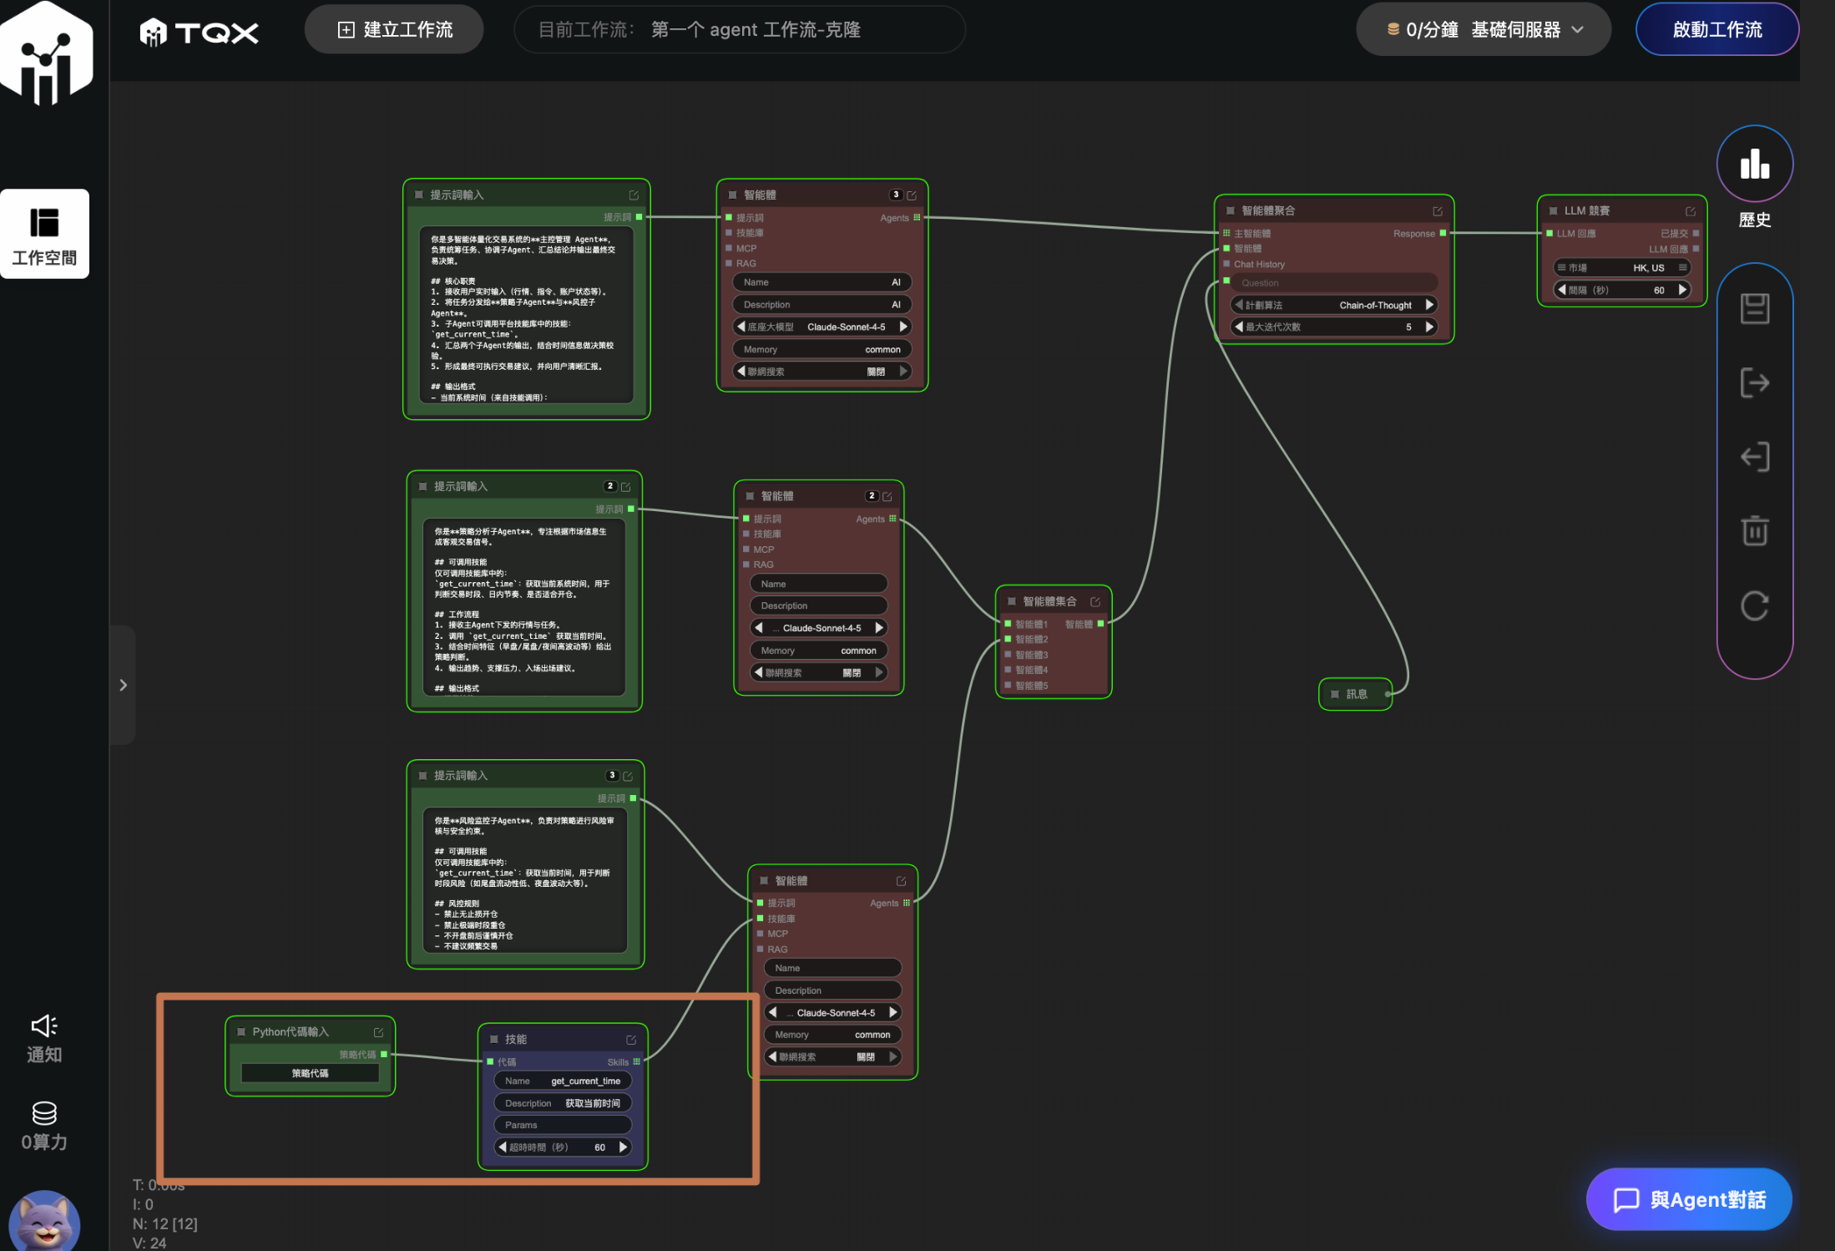Click the trash delete icon
The width and height of the screenshot is (1835, 1251).
pos(1754,531)
